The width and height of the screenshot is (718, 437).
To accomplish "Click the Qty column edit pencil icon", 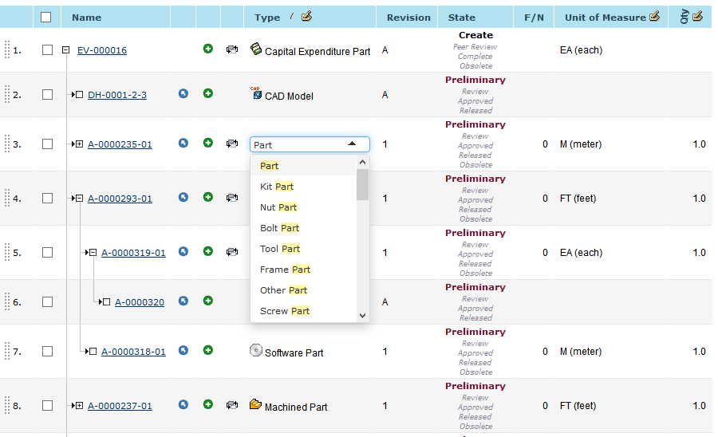I will click(697, 17).
